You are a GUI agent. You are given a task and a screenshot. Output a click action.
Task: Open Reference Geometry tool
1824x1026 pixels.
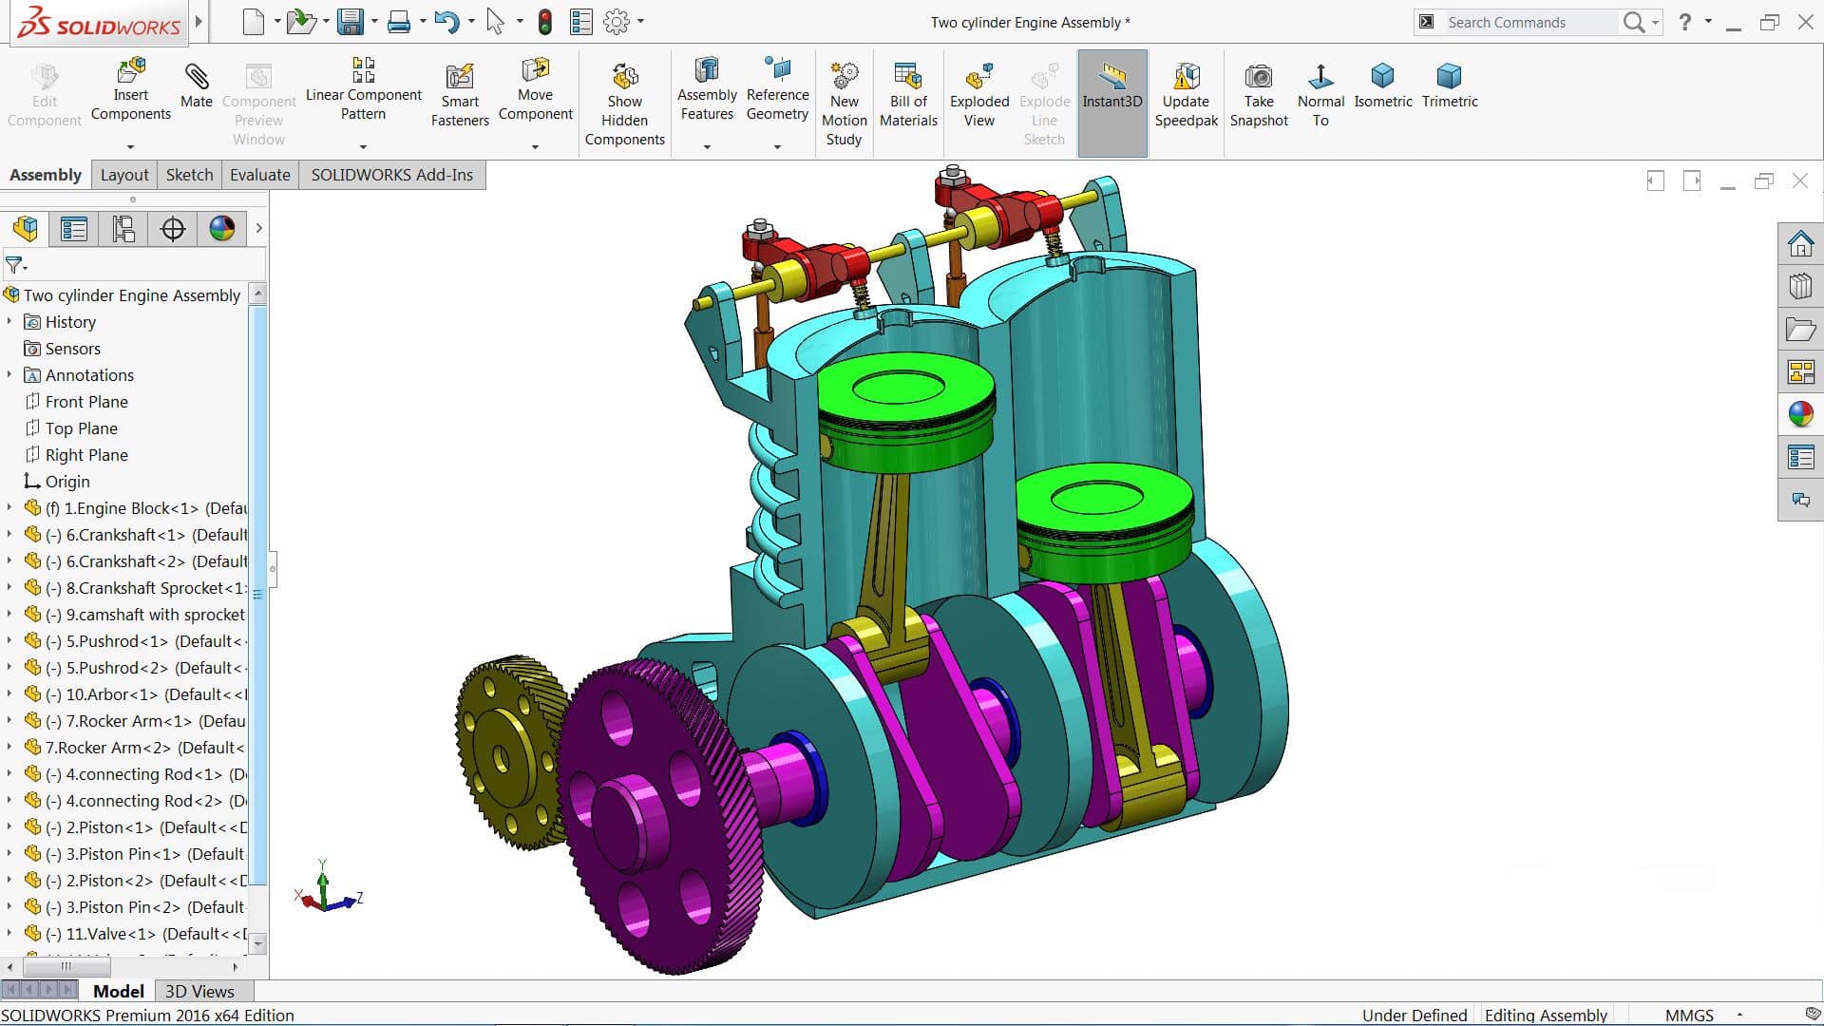[777, 90]
